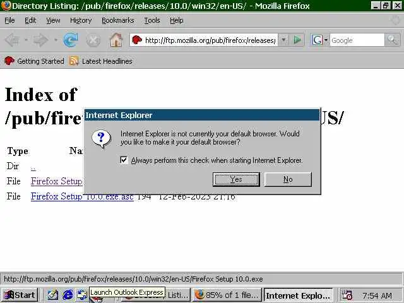Click the green Go arrow button
The width and height of the screenshot is (404, 303).
[x=297, y=40]
